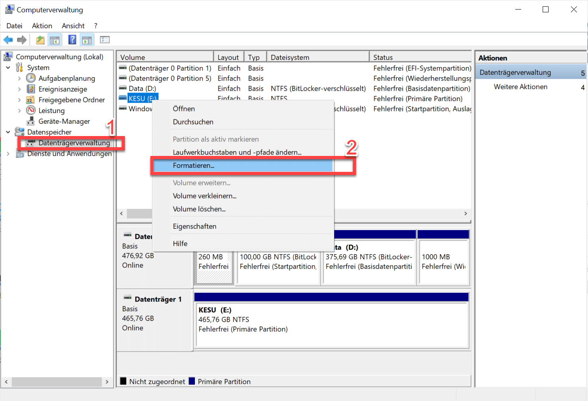This screenshot has width=588, height=401.
Task: Expand the Ereignisanzeige node arrow
Action: [x=19, y=89]
